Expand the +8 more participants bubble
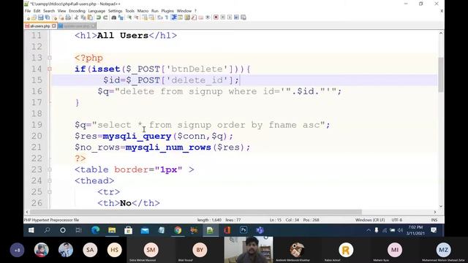Screen dimensions: 468x263 click(18, 250)
